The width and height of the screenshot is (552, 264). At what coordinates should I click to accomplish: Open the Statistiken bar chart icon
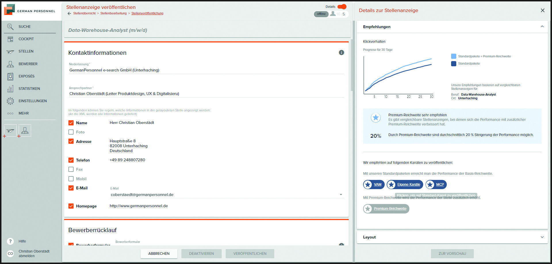click(x=10, y=89)
